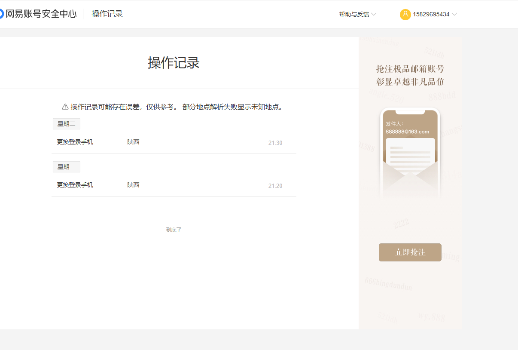518x350 pixels.
Task: Select the 操作记录 label in the header
Action: coord(107,14)
